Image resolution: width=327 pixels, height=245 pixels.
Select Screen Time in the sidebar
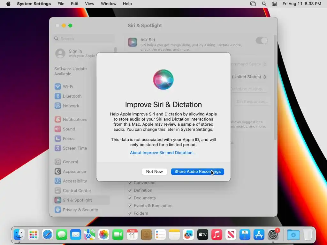click(81, 148)
